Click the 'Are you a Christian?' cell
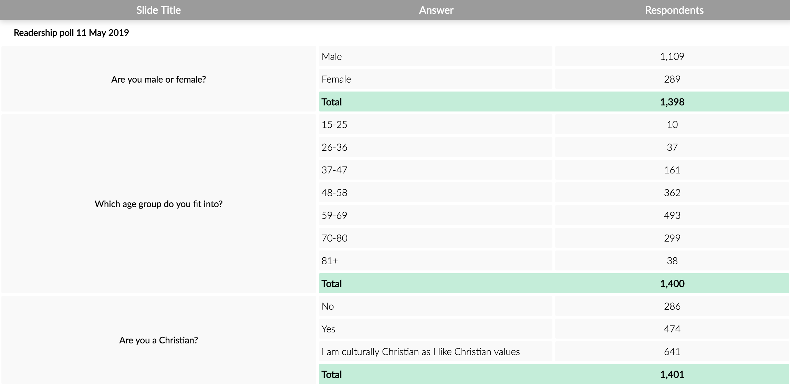 click(158, 340)
